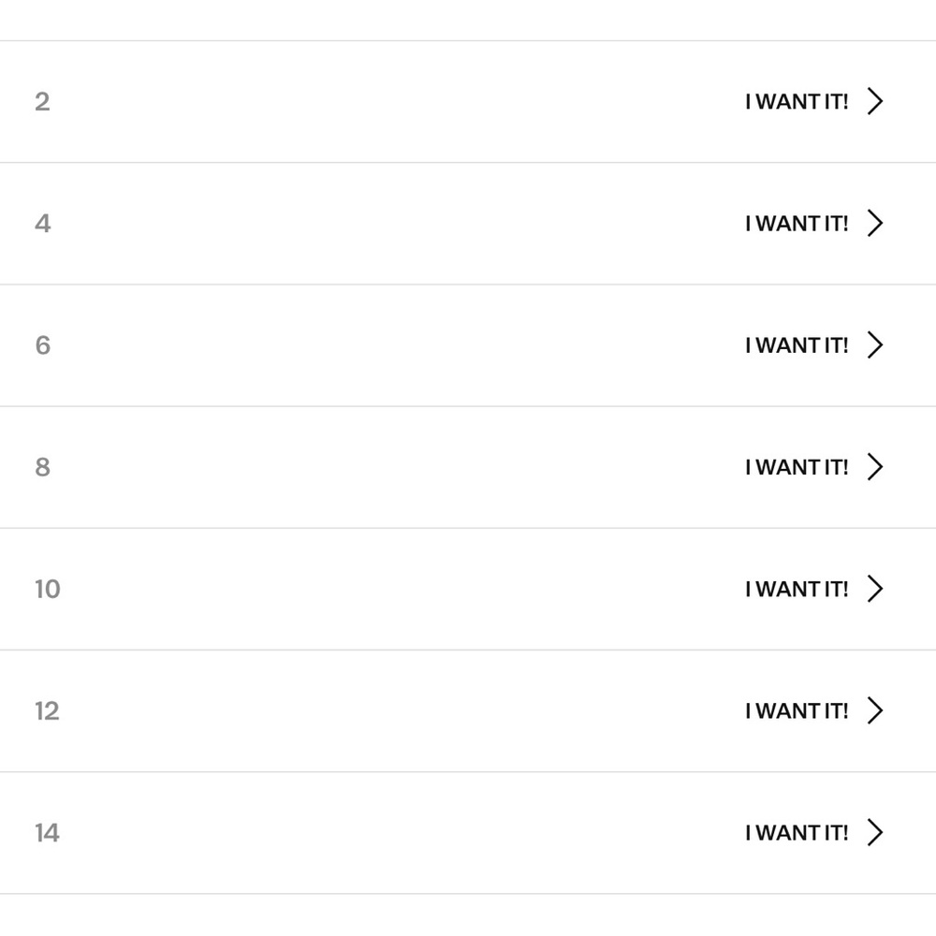Choose "I WANT IT!" for size 6
Screen dimensions: 936x936
(797, 345)
